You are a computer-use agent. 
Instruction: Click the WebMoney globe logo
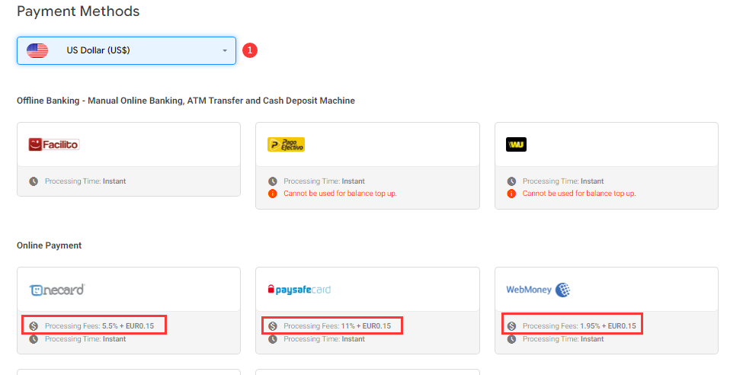click(562, 290)
